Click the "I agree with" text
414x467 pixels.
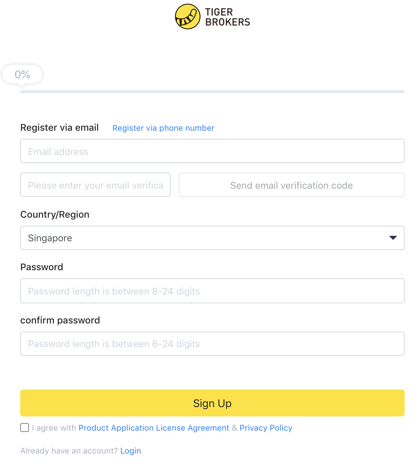54,428
